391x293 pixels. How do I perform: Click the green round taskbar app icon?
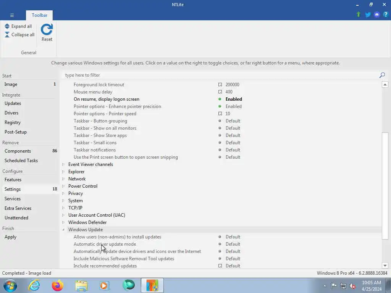tap(129, 285)
